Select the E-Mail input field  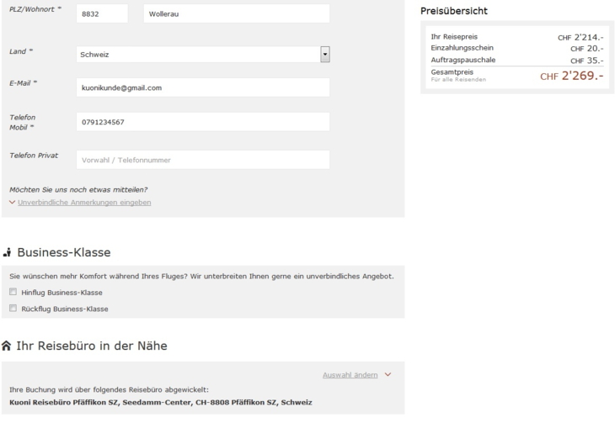coord(202,87)
